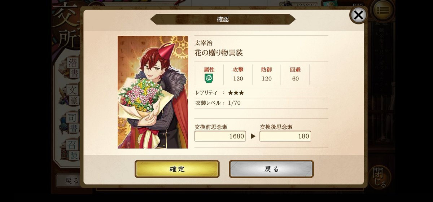This screenshot has width=433, height=202.
Task: Select the 司書 side tab
Action: pyautogui.click(x=73, y=122)
